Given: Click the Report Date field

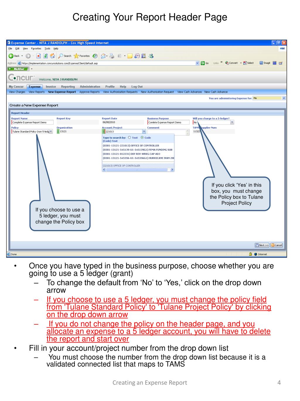Looking at the screenshot, I should click(123, 122).
